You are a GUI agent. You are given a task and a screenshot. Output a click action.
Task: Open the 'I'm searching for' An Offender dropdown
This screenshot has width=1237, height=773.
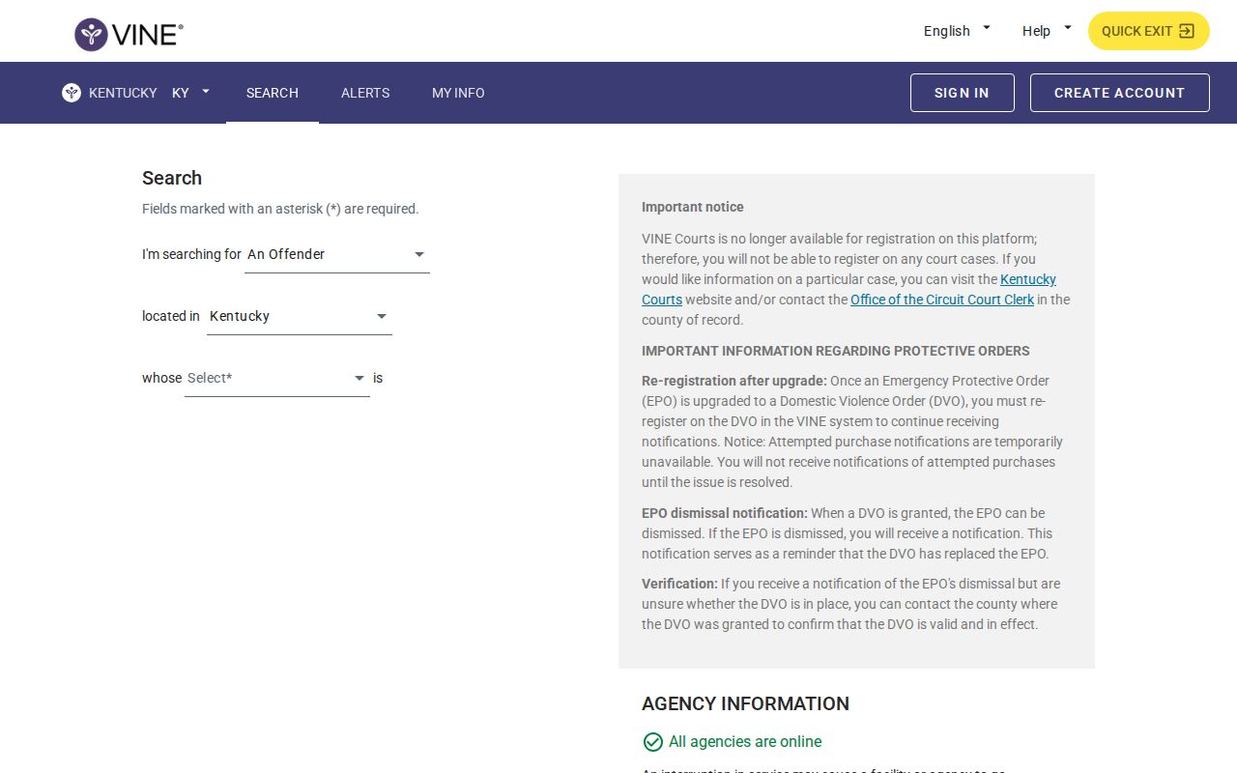(x=337, y=255)
